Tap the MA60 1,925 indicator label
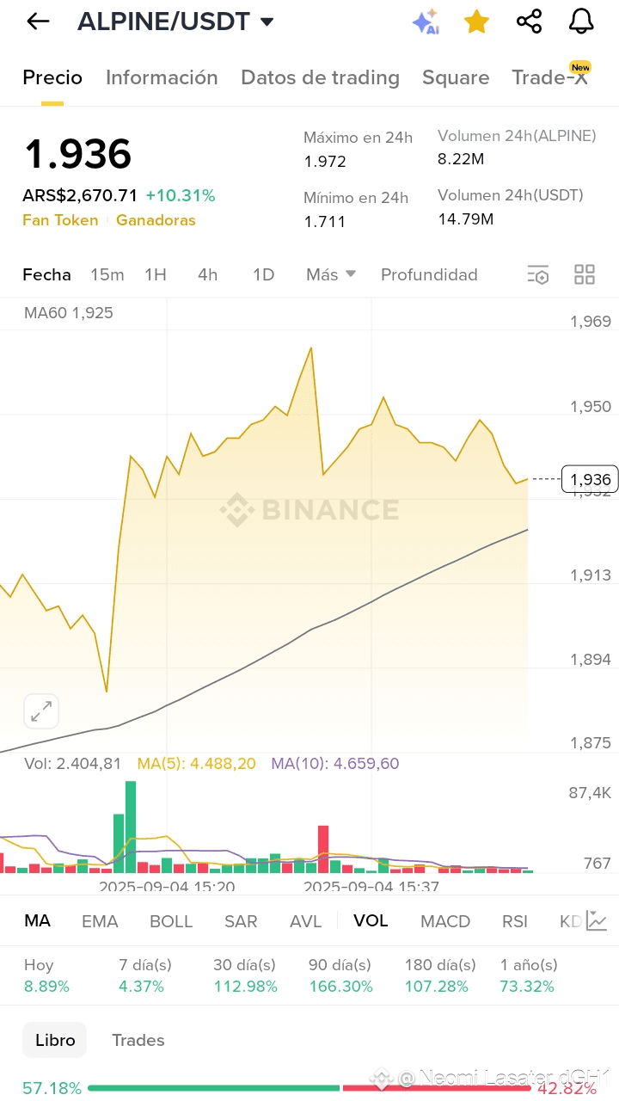 (x=69, y=313)
